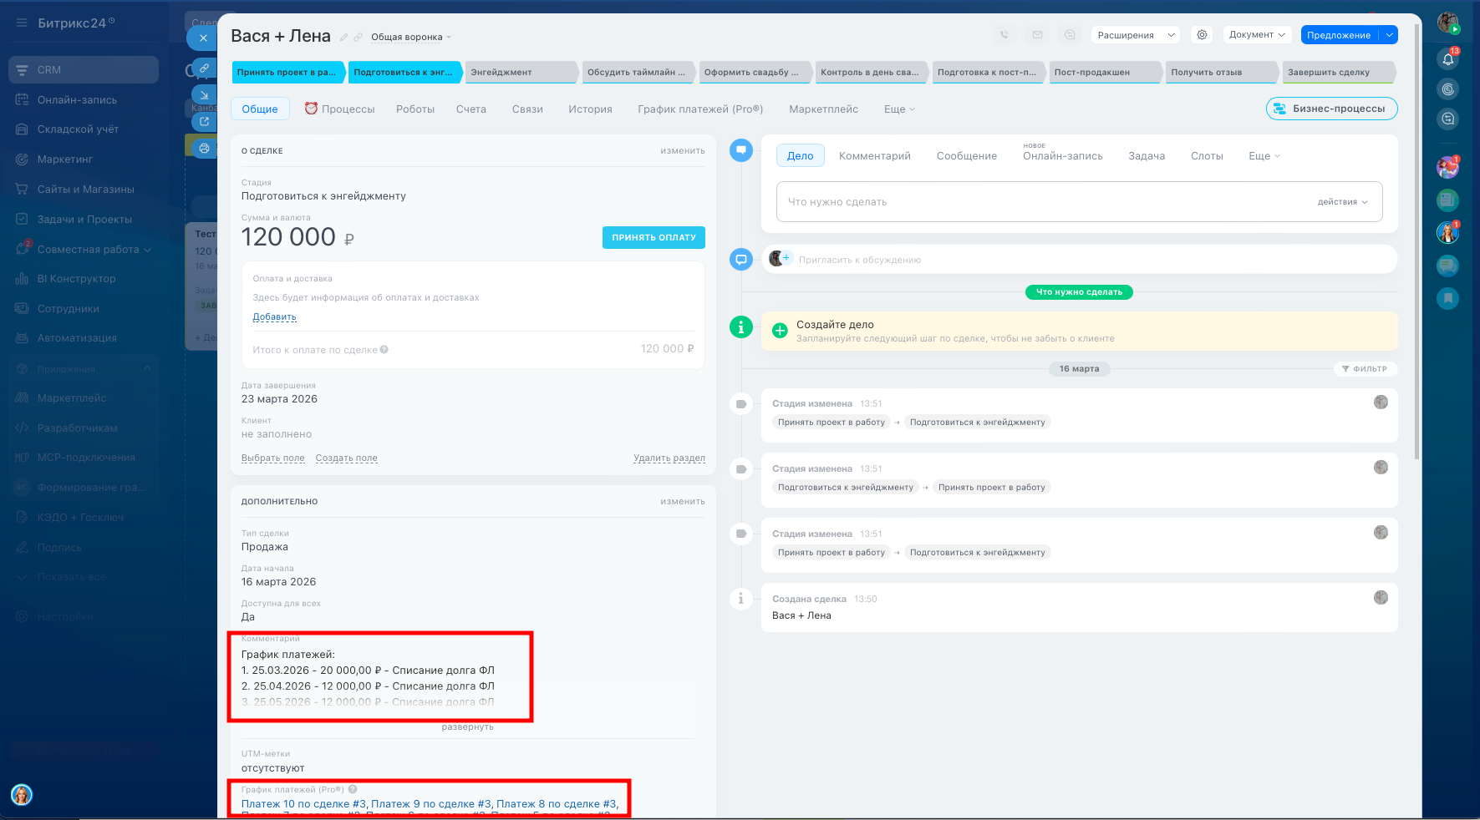Open notifications bell with 13 badge
The width and height of the screenshot is (1480, 820).
(1448, 59)
